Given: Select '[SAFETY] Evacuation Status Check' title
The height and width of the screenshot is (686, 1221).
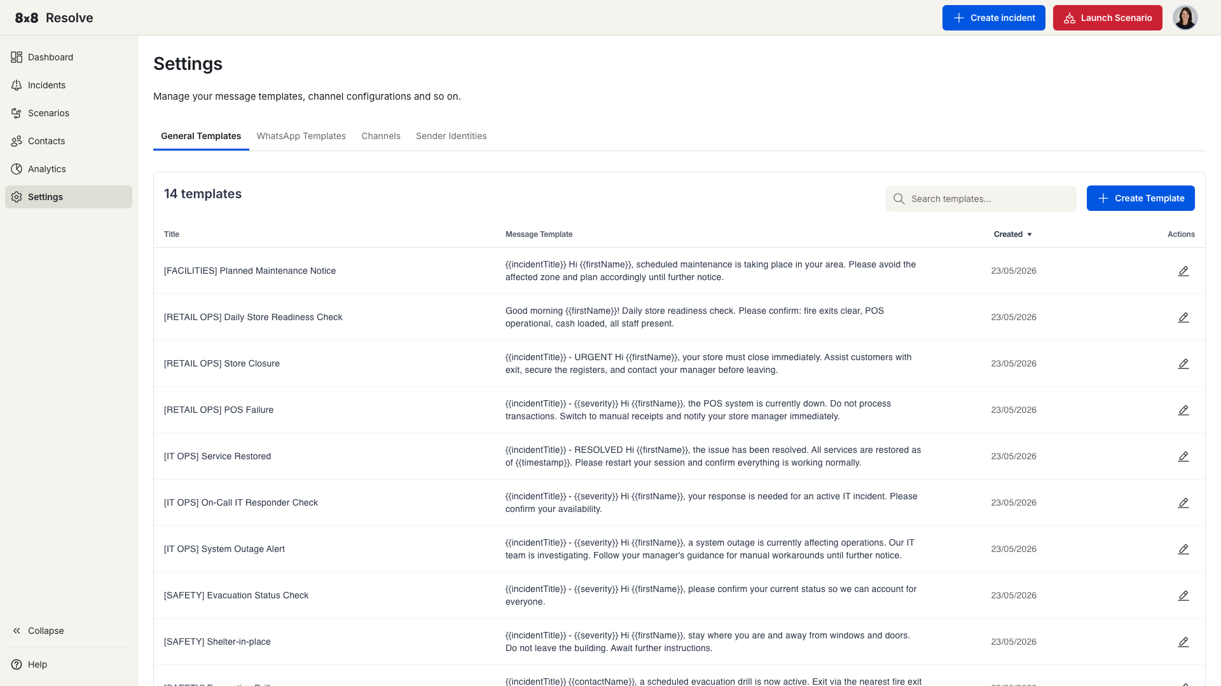Looking at the screenshot, I should tap(236, 595).
